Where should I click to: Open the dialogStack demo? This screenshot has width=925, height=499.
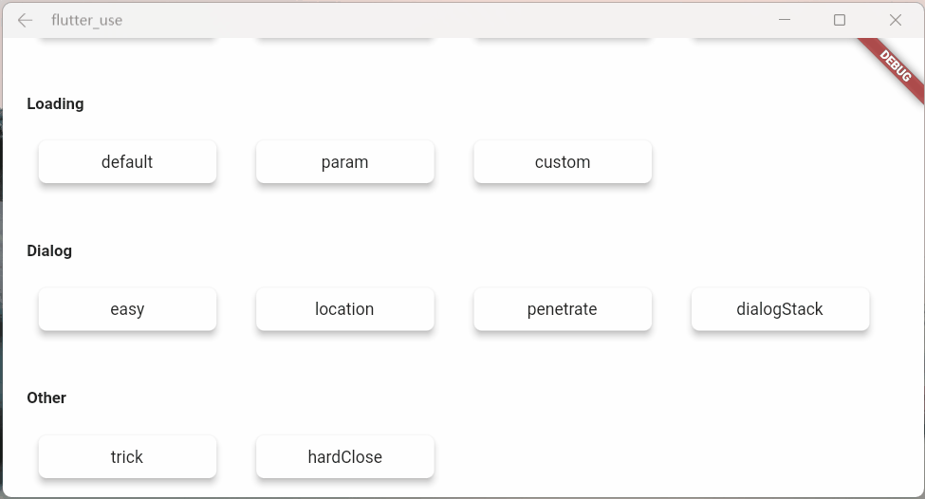[780, 309]
